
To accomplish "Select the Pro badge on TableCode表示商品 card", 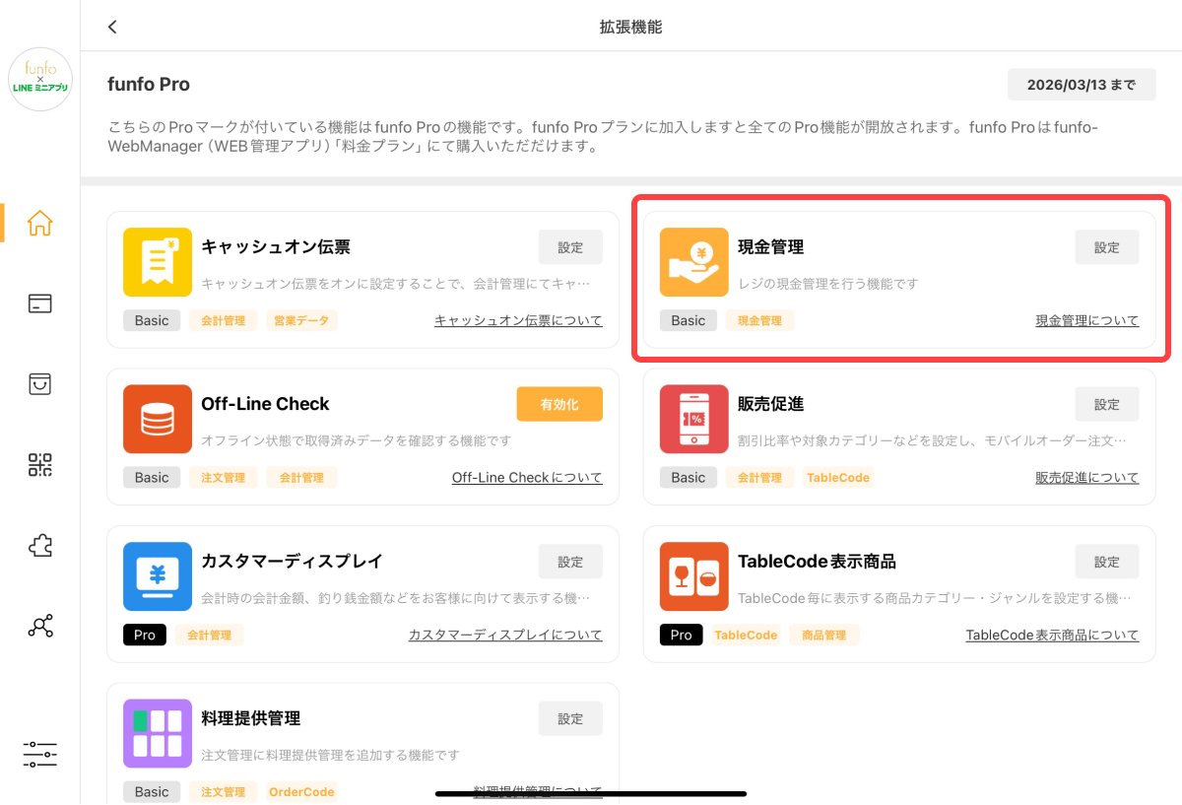I will [682, 635].
